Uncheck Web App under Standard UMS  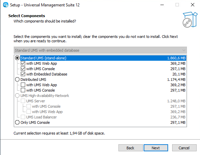tap(23, 63)
